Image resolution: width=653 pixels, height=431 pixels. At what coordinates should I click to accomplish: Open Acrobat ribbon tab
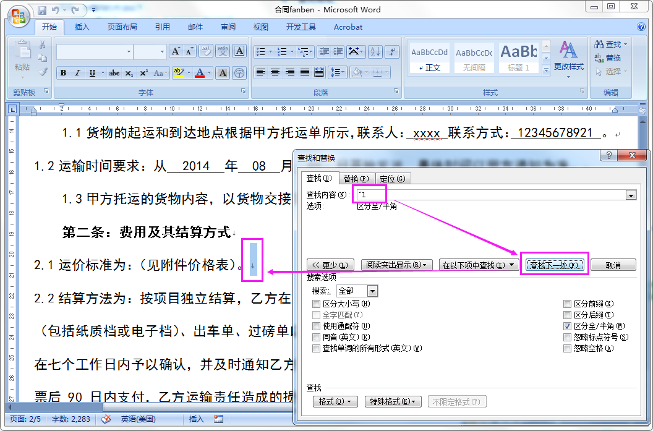pyautogui.click(x=348, y=27)
